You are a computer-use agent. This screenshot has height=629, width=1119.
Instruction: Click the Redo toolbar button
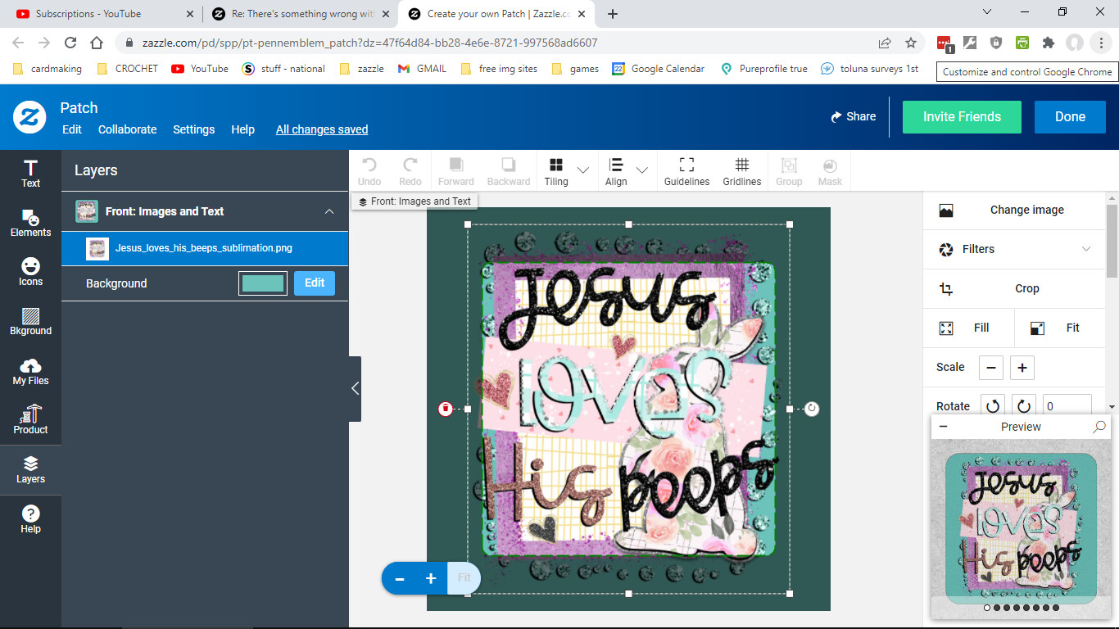410,171
